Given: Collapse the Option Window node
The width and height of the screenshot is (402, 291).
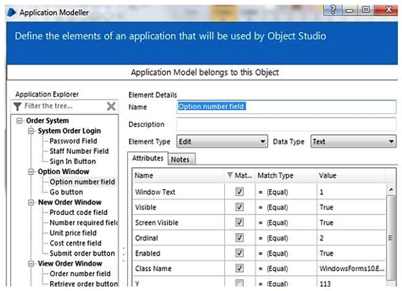Looking at the screenshot, I should (31, 171).
